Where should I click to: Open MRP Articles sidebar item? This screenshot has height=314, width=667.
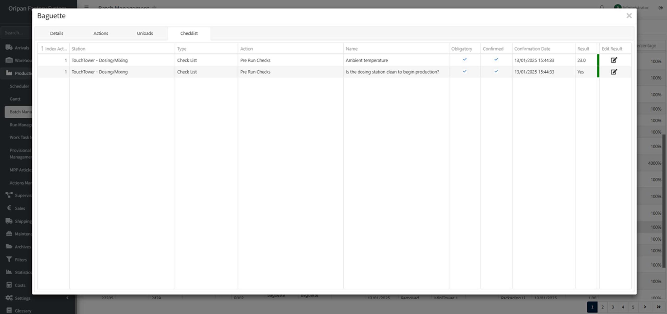click(21, 170)
